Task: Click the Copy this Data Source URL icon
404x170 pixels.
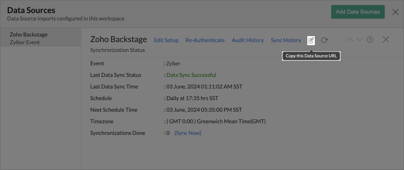Action: [311, 40]
